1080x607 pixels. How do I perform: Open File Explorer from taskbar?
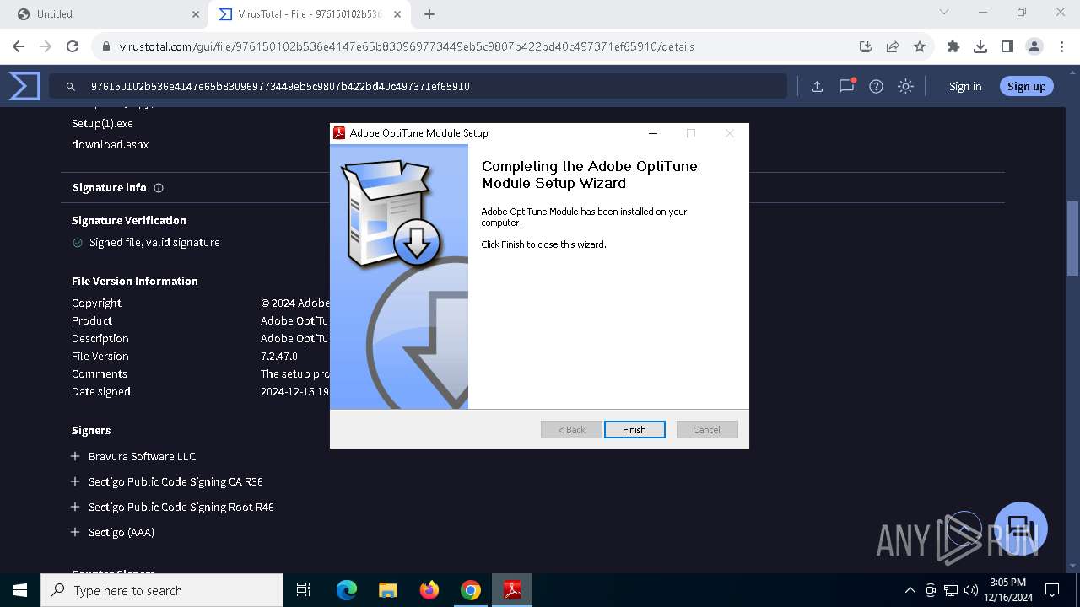388,590
